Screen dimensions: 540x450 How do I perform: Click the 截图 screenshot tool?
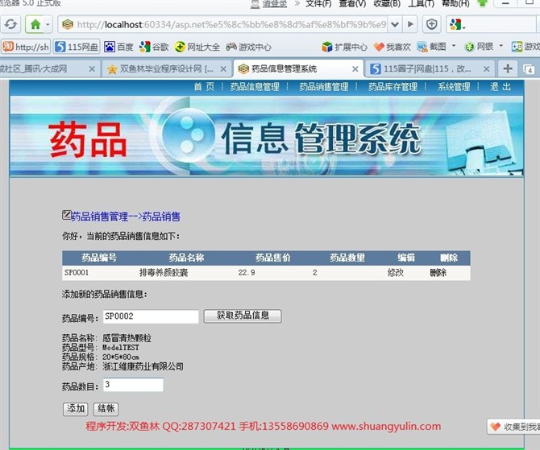tap(431, 47)
